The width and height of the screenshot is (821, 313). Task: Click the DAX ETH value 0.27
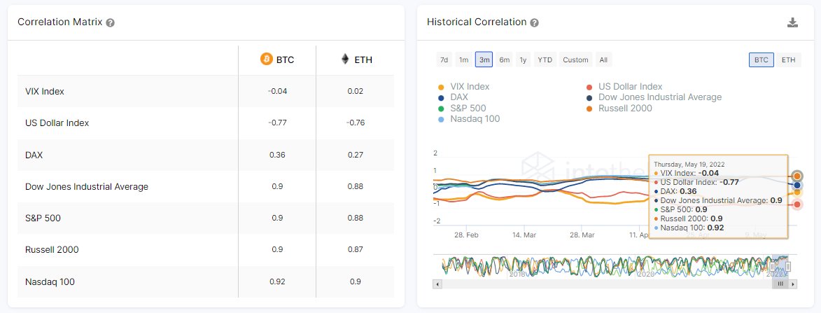click(355, 155)
